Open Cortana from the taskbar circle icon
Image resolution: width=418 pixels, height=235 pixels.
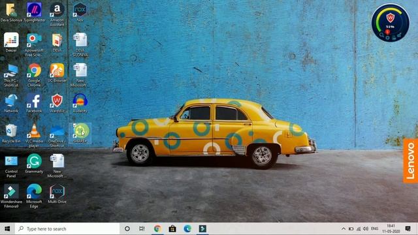[x=127, y=228]
